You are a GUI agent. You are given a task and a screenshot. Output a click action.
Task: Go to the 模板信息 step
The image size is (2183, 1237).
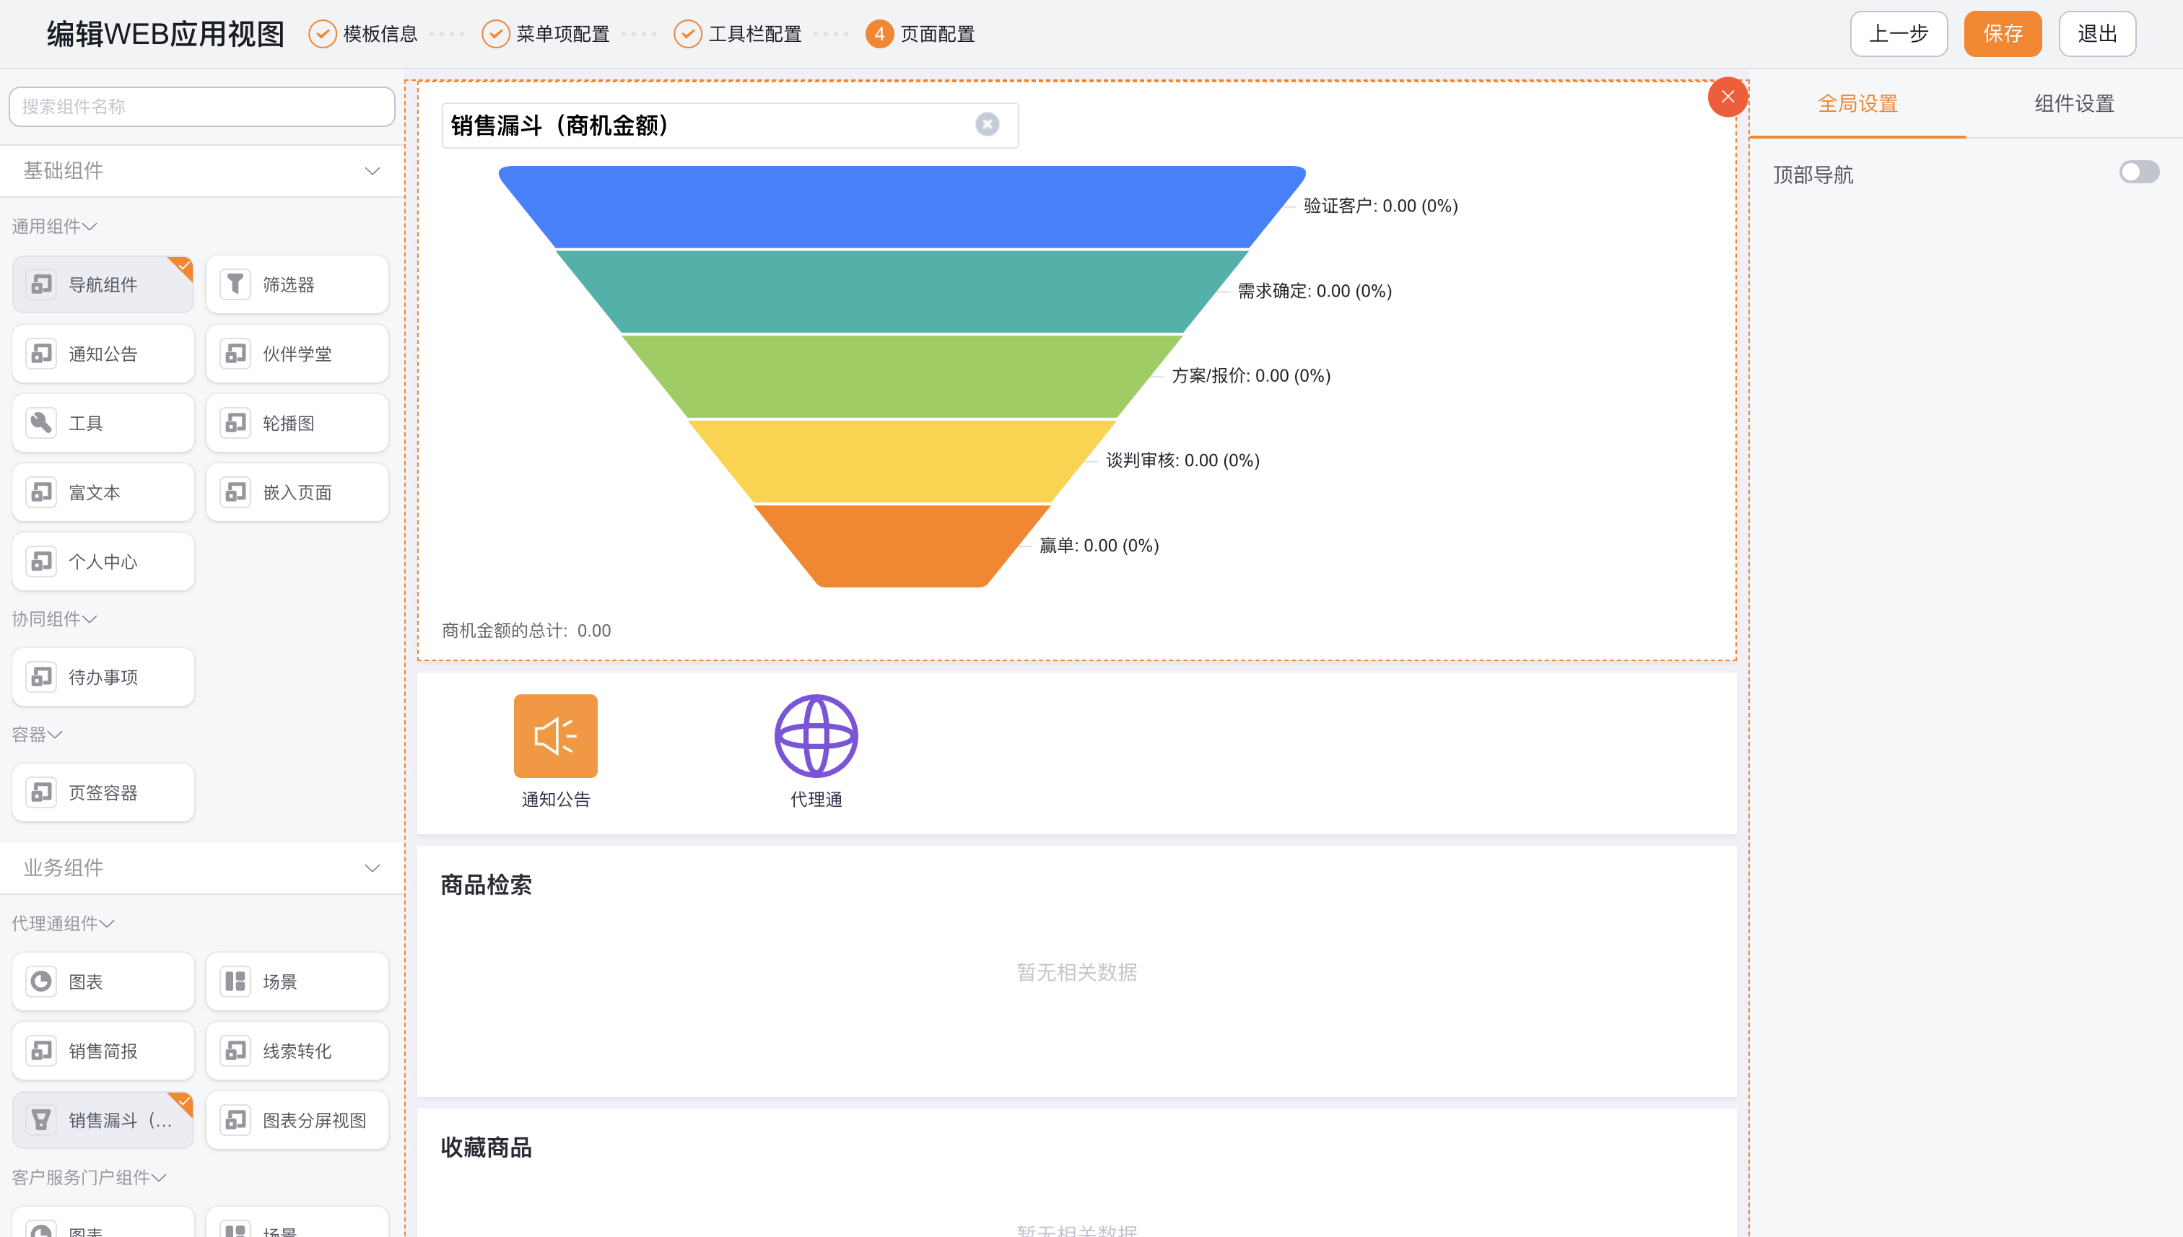(363, 34)
